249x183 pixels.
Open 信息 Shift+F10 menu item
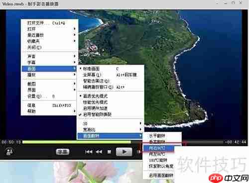(x=49, y=105)
